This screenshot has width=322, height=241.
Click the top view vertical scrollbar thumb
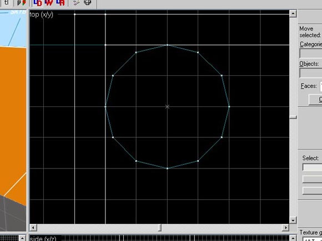tap(293, 117)
